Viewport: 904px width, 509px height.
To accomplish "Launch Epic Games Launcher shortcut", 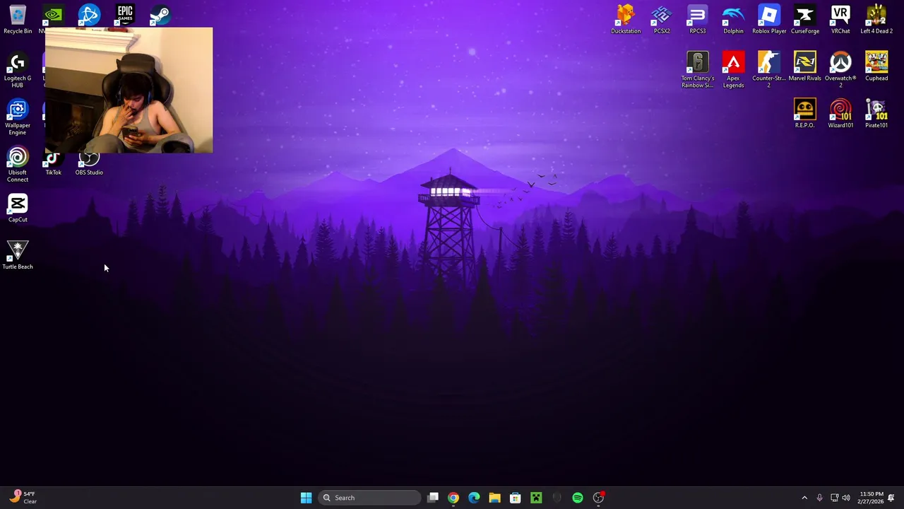I will click(x=125, y=15).
